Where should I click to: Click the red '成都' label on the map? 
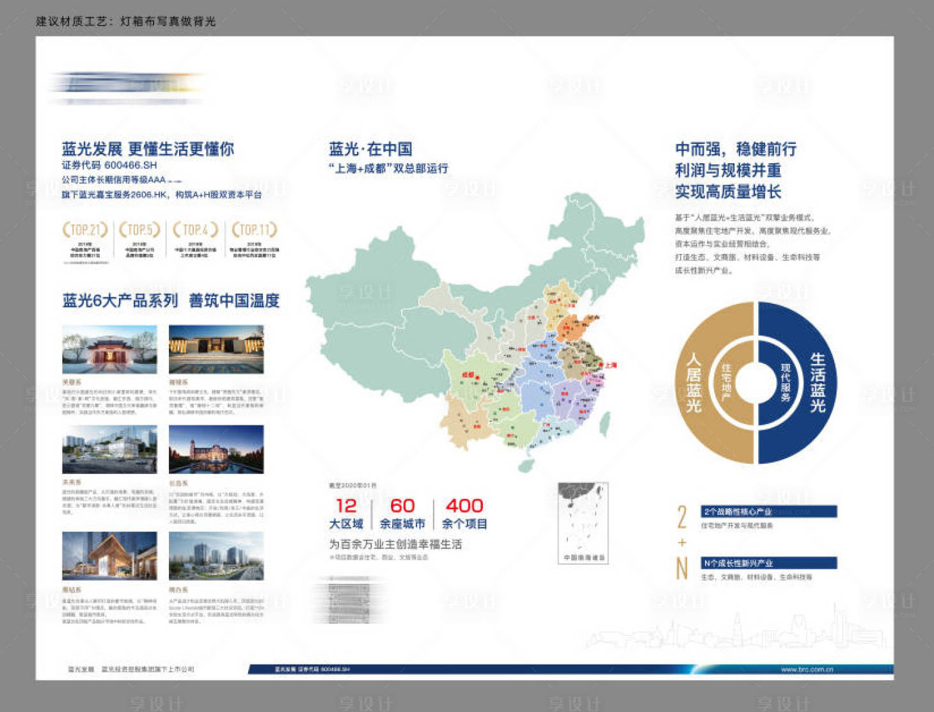(469, 375)
